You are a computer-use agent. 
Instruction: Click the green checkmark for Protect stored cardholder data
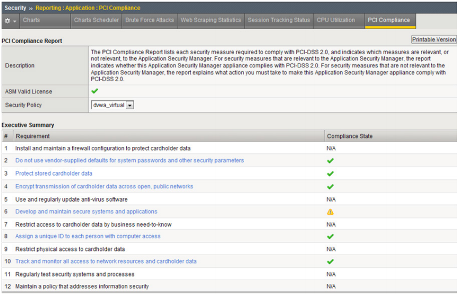tap(330, 173)
